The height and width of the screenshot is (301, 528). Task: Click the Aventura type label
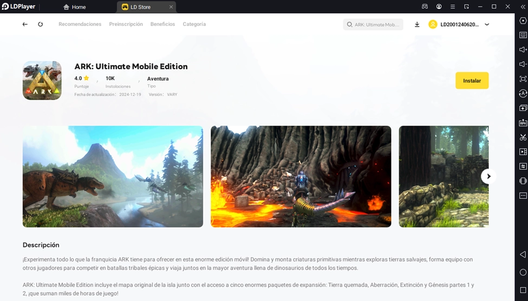pyautogui.click(x=158, y=78)
